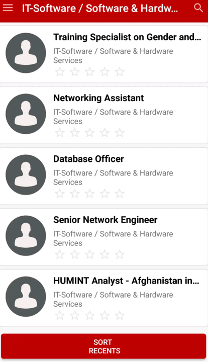Click the SORT RECENTS button

[x=103, y=346]
